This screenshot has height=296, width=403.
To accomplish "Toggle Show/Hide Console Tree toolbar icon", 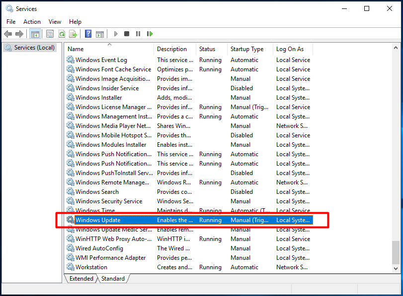I will click(x=35, y=34).
